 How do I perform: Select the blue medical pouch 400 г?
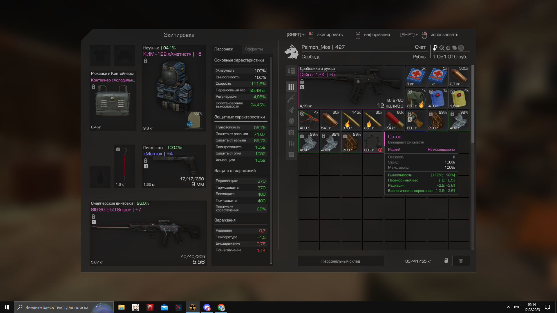437,98
